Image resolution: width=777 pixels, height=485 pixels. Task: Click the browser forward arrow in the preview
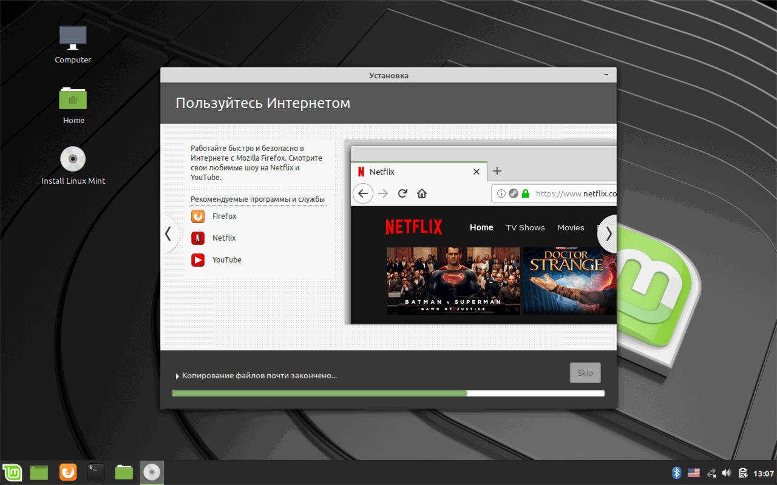click(x=383, y=193)
